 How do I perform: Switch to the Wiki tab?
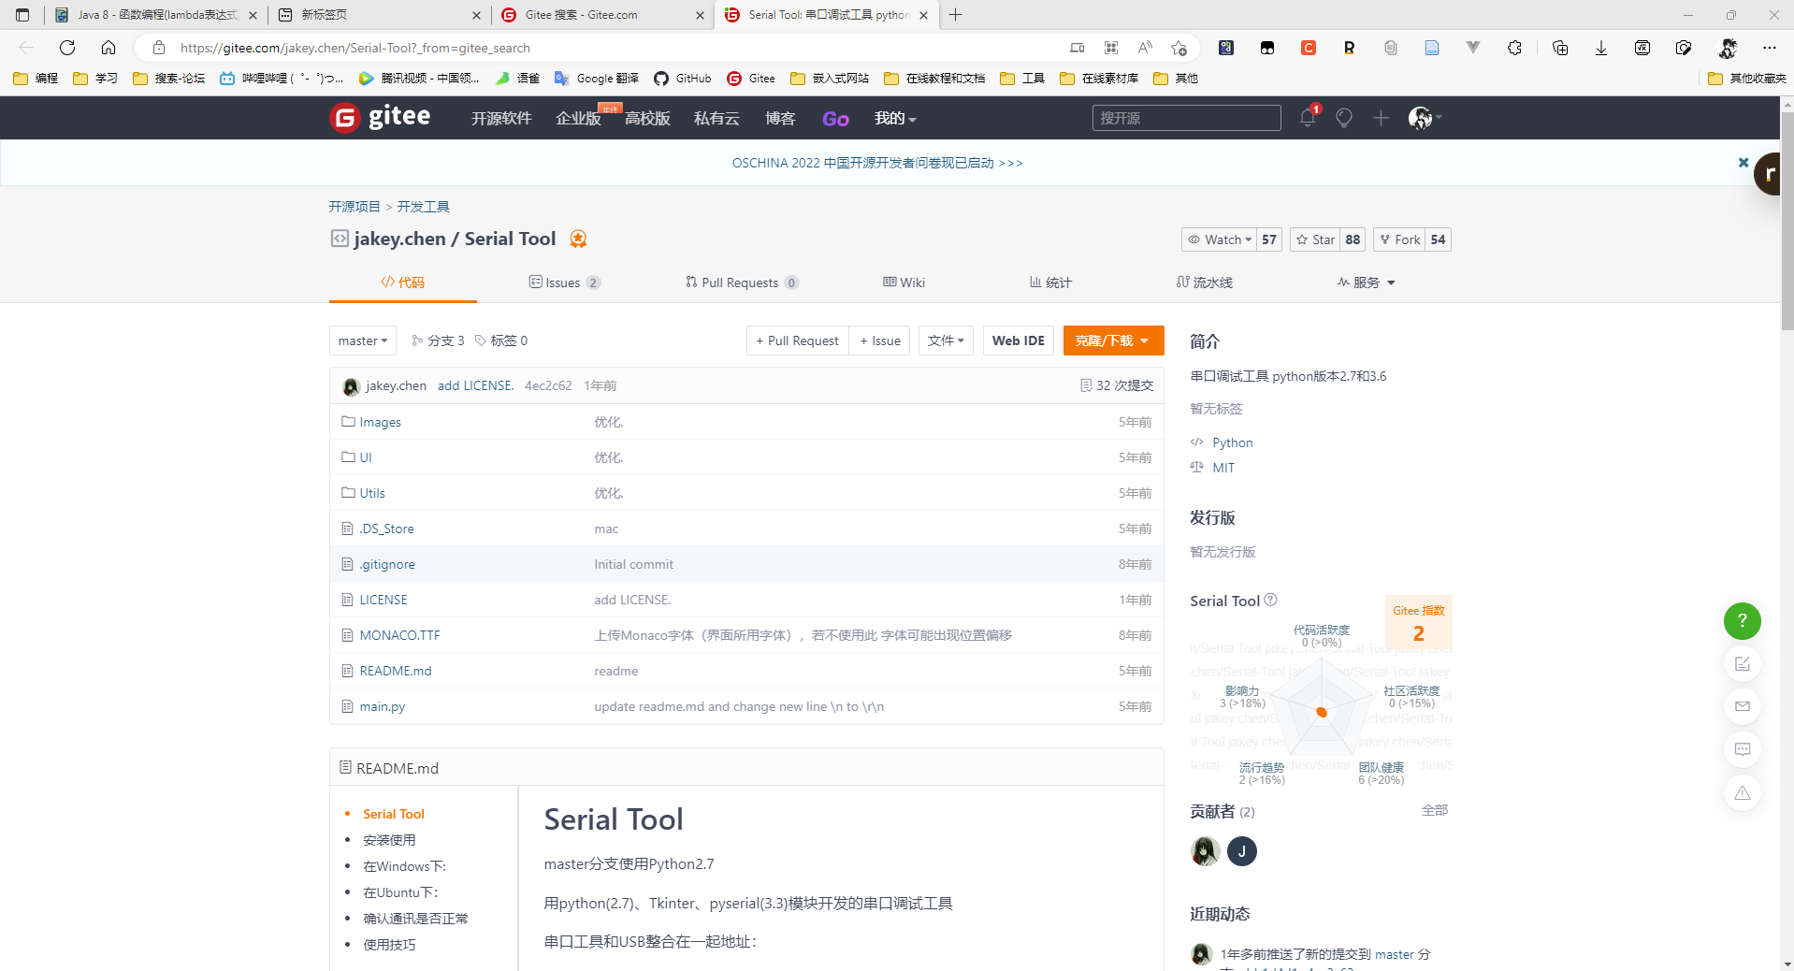[x=904, y=283]
